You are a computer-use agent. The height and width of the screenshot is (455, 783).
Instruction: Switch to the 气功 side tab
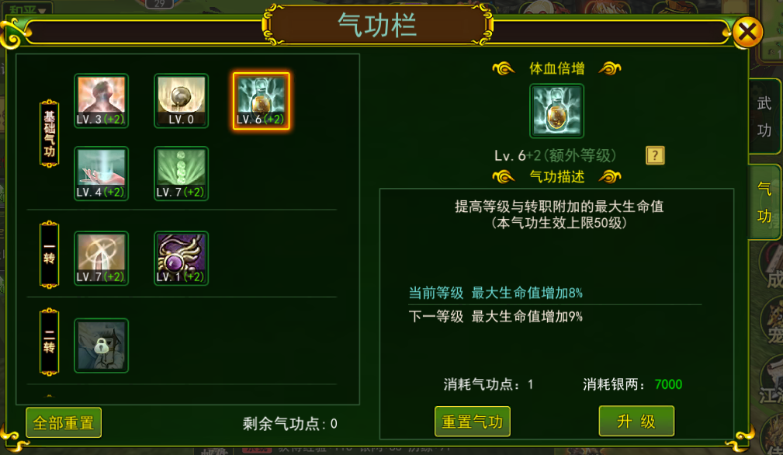(x=764, y=202)
